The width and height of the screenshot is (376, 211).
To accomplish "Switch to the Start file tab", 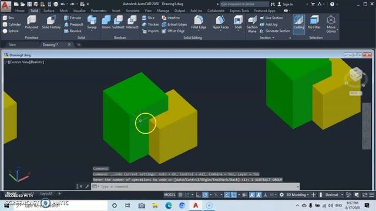I will 12,45.
